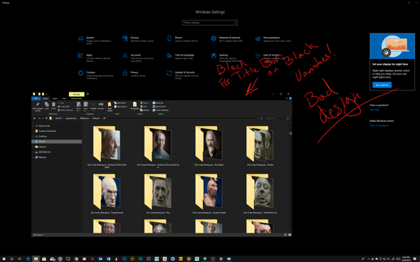
Task: Open the Windows Start button
Action: [x=4, y=258]
